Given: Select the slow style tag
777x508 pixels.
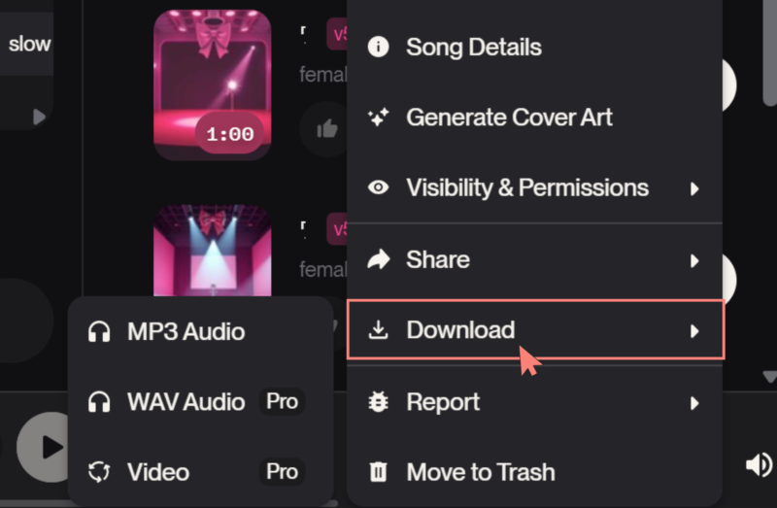Looking at the screenshot, I should click(27, 44).
